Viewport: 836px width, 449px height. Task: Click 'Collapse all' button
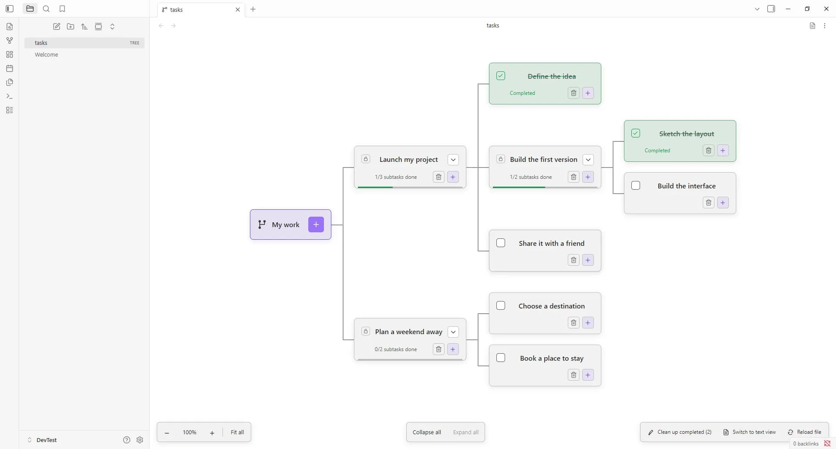(427, 432)
